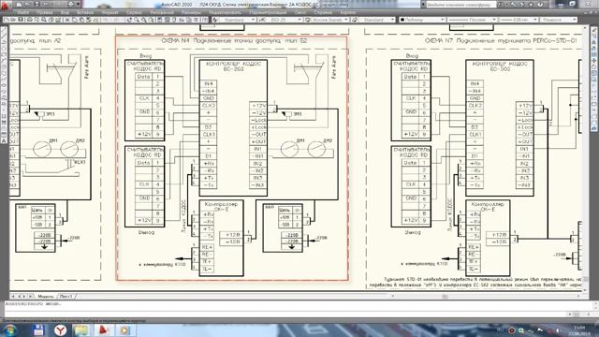The width and height of the screenshot is (599, 337).
Task: Select the Multiline Text A tool
Action: 4,141
